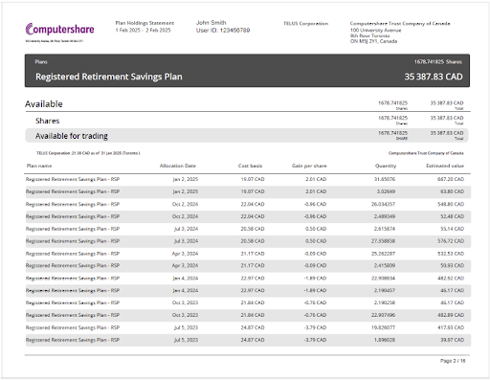Screen dimensions: 490x380
Task: Select the first Jan 2, 2025 RSP row
Action: click(247, 179)
